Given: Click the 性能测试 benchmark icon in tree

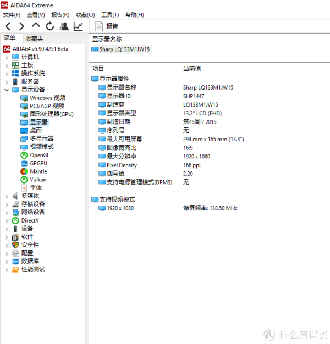Looking at the screenshot, I should click(15, 270).
